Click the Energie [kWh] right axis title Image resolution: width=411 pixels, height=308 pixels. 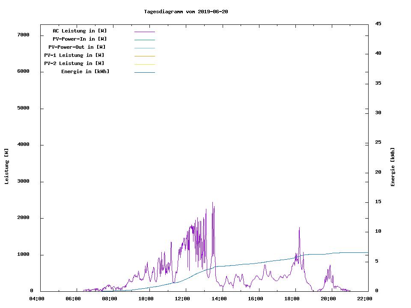point(393,167)
